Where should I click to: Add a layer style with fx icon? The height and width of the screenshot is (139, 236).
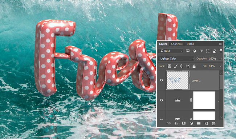[x=176, y=123]
